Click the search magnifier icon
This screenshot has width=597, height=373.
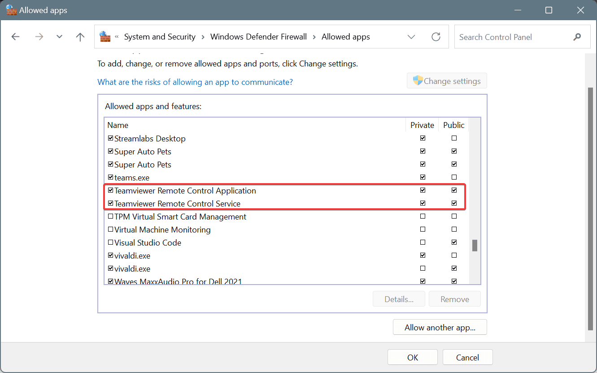pyautogui.click(x=577, y=37)
